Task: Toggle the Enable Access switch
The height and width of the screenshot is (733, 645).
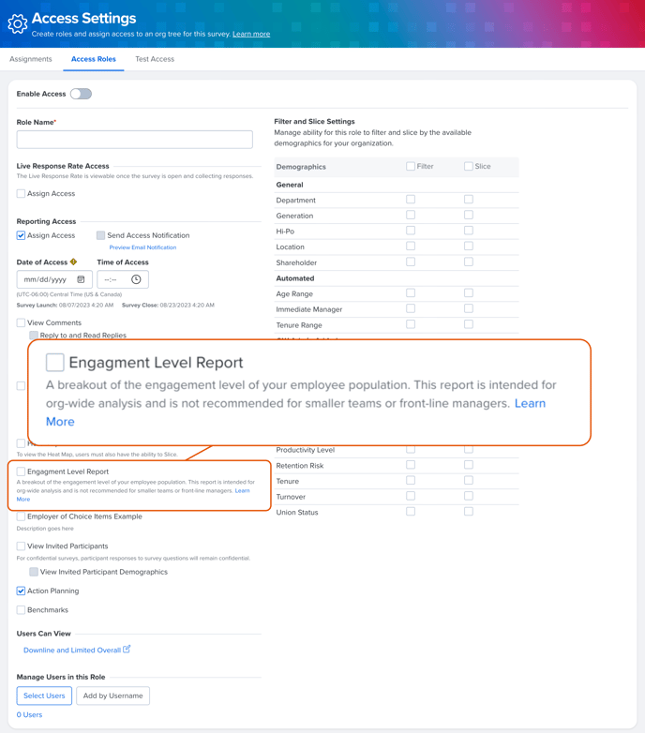Action: click(x=81, y=94)
